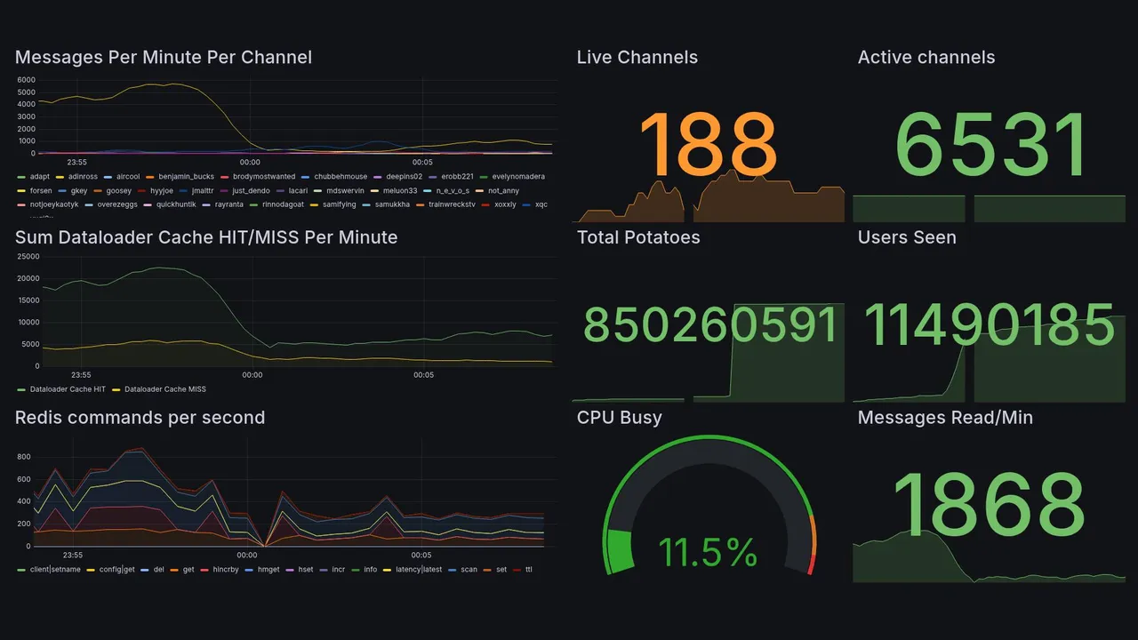This screenshot has width=1138, height=640.
Task: Open the CPU Busy panel title
Action: 619,418
